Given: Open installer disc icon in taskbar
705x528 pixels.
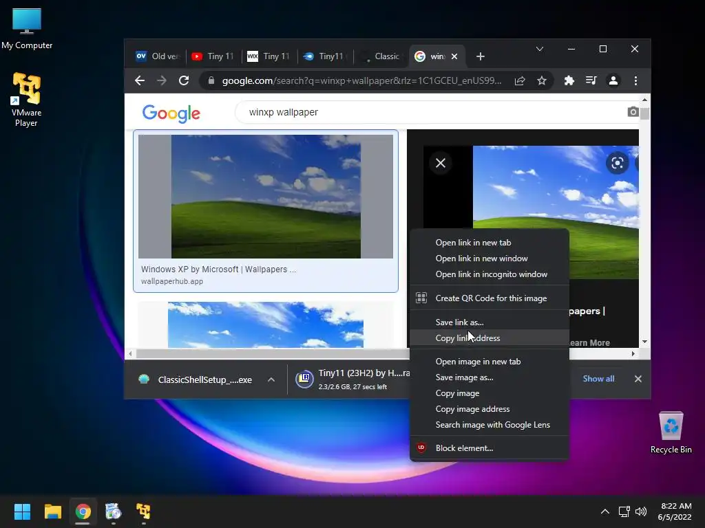Looking at the screenshot, I should click(x=114, y=511).
